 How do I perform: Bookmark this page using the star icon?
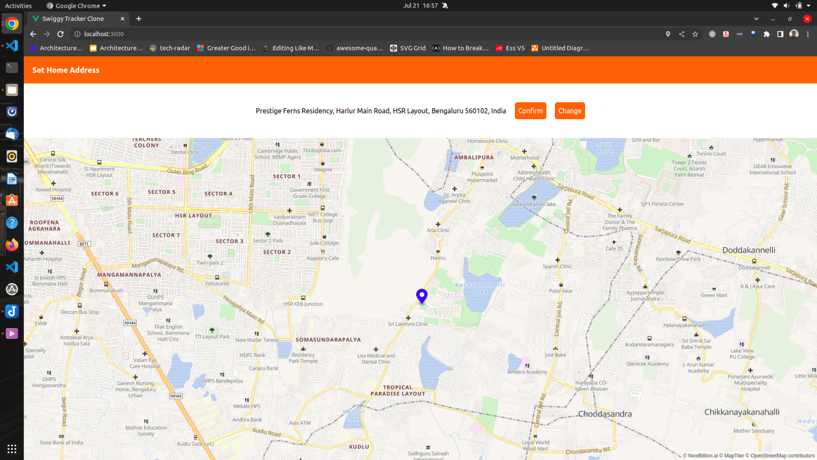695,34
